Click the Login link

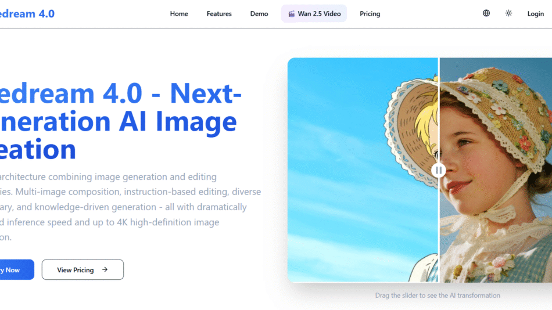[535, 14]
